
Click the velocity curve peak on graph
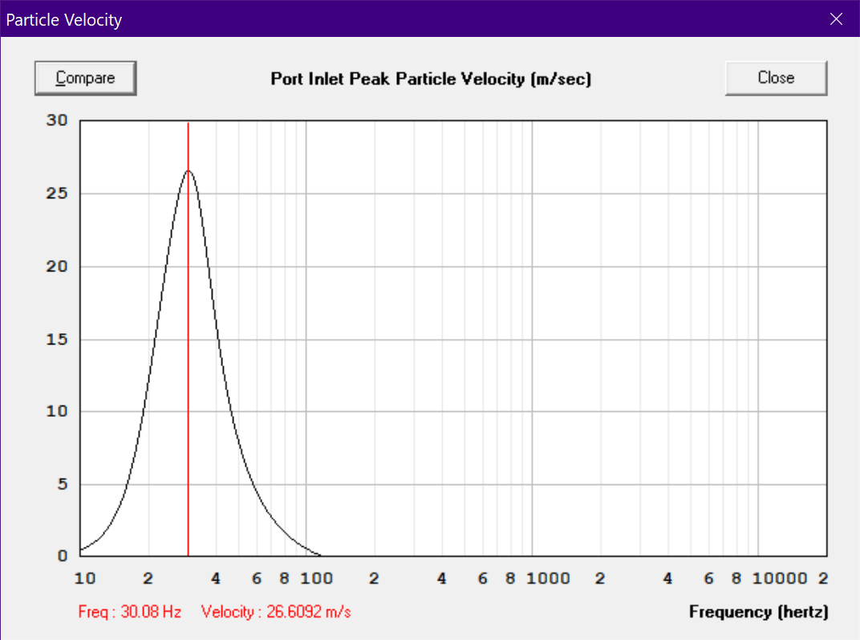[188, 171]
